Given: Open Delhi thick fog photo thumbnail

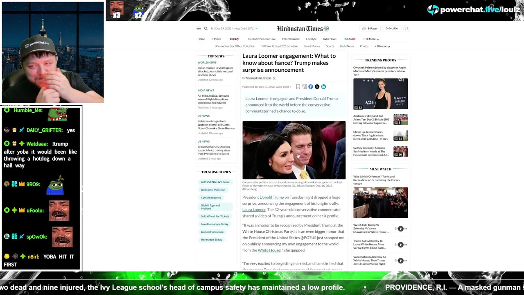Looking at the screenshot, I should [x=401, y=135].
